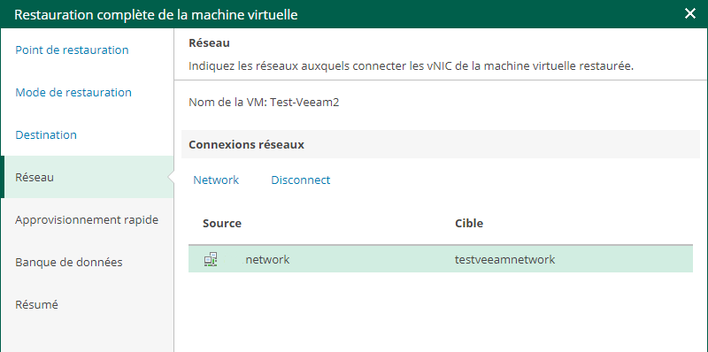Click the Disconnect link
The height and width of the screenshot is (352, 708).
coord(300,180)
